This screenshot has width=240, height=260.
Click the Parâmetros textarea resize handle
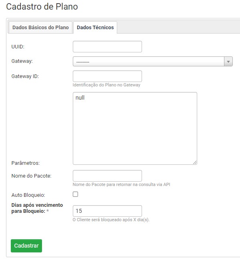pos(195,162)
